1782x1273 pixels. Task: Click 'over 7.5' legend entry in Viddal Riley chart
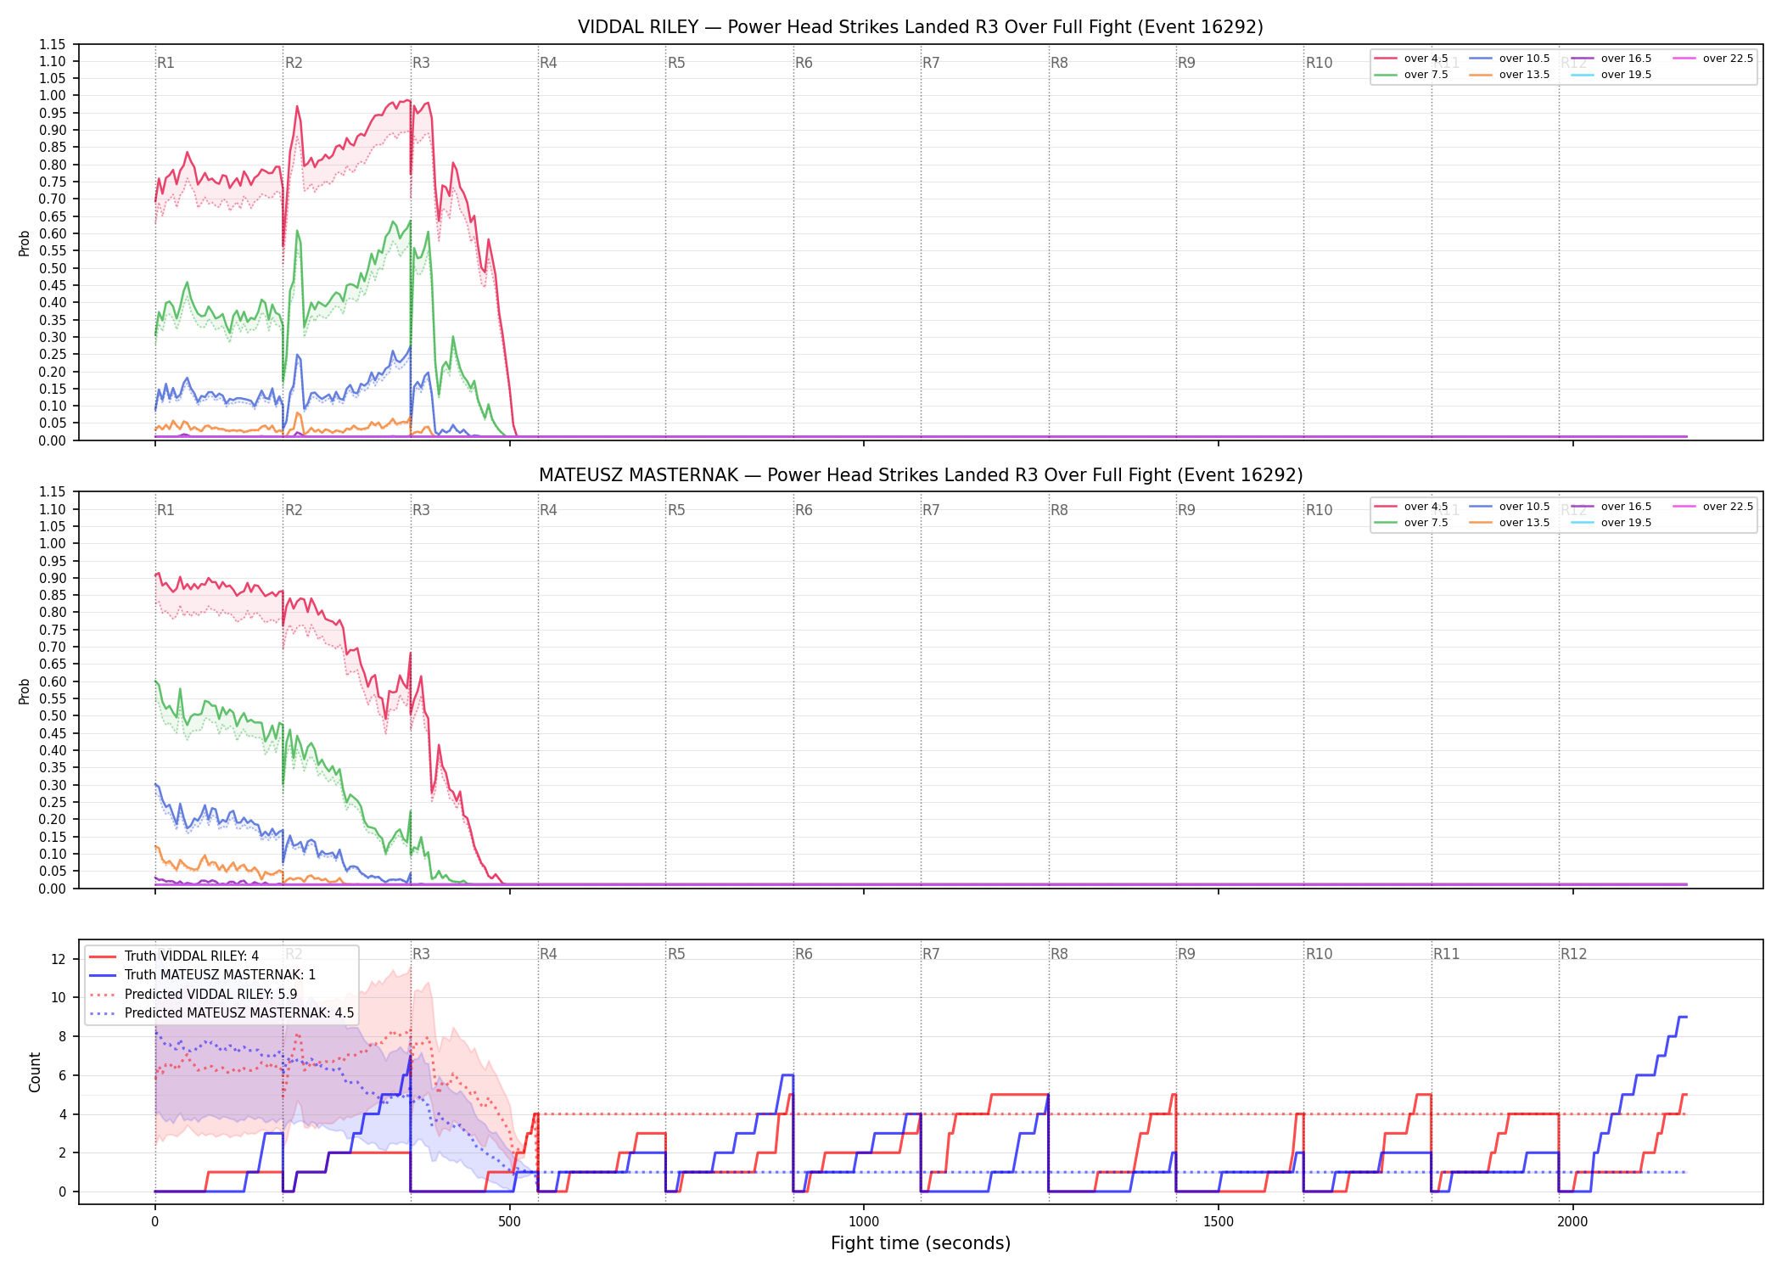click(x=1411, y=75)
